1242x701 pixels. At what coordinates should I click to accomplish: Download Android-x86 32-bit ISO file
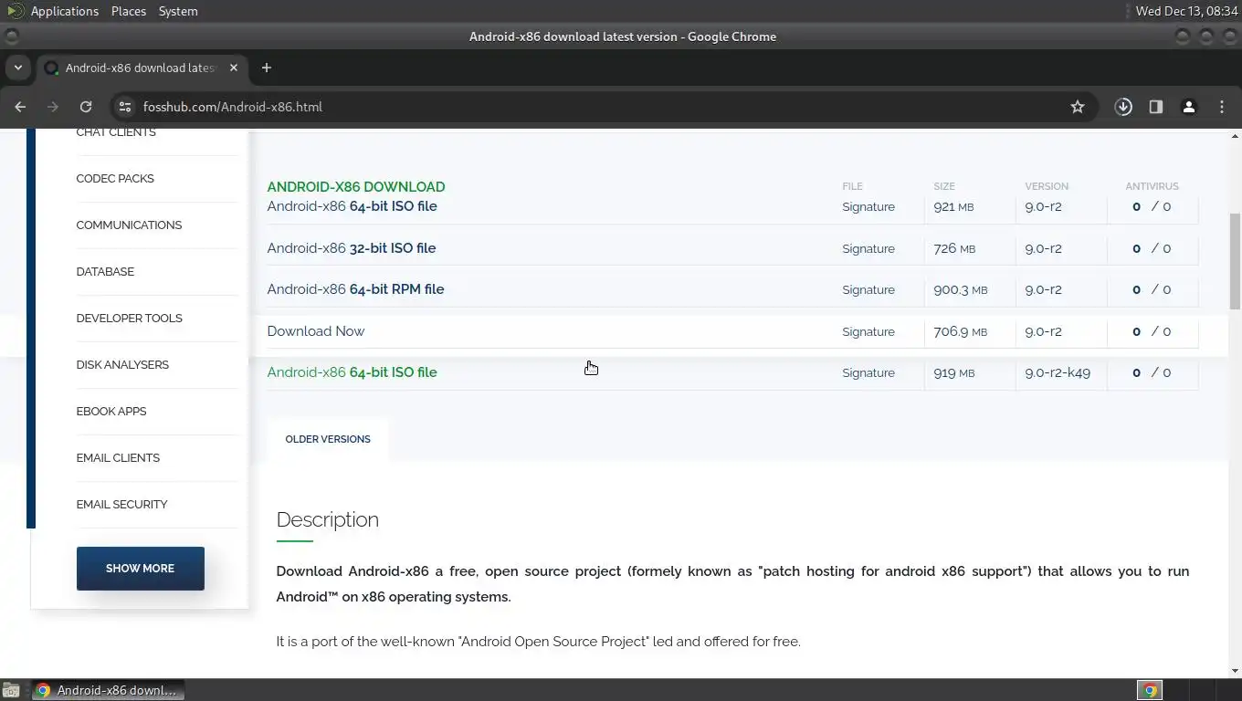[x=351, y=248]
